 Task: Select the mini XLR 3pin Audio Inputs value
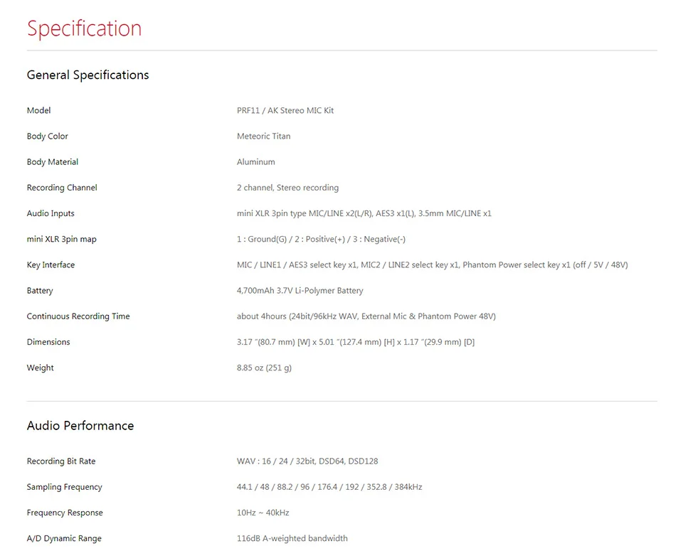pos(364,213)
